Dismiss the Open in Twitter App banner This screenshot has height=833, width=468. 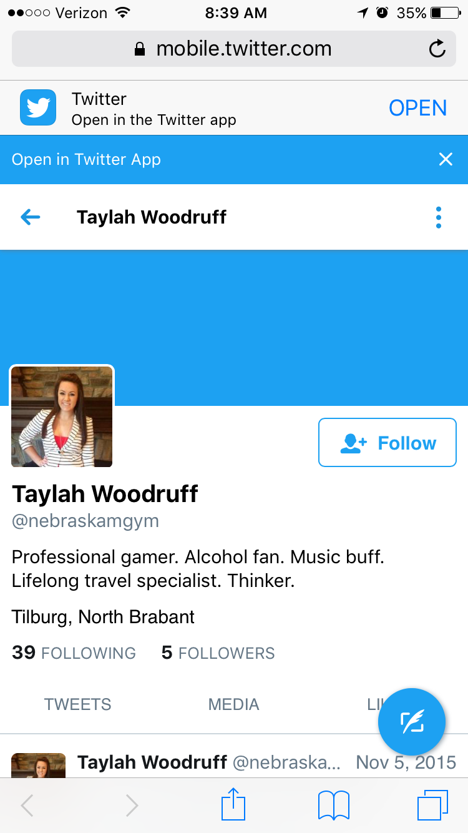[446, 159]
